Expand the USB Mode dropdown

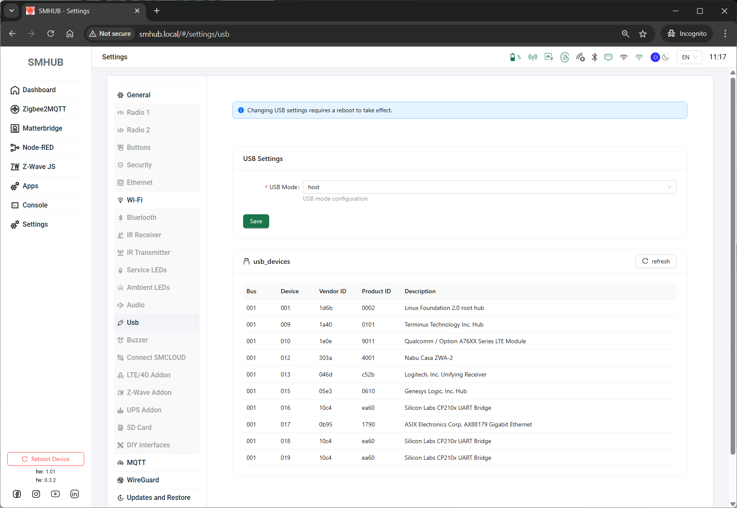pos(489,187)
